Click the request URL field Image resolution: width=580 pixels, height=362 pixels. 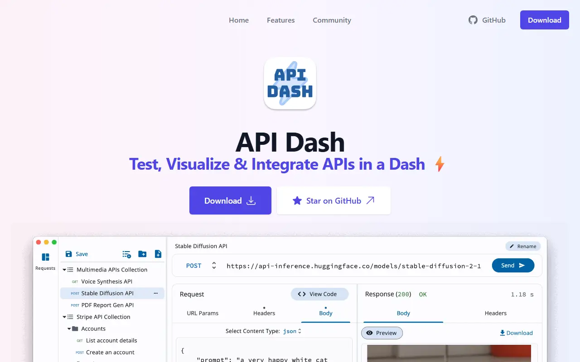pos(353,266)
